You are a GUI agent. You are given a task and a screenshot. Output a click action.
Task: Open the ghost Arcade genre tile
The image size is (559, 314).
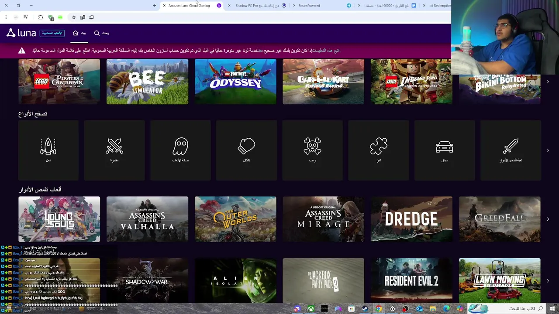[x=180, y=150]
